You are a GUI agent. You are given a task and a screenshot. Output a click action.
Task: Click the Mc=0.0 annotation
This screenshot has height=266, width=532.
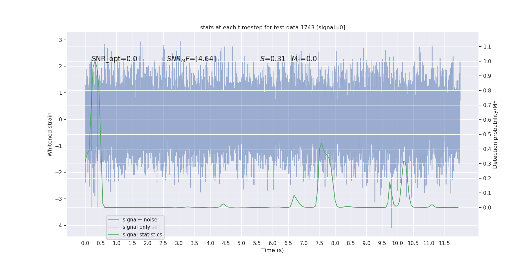304,59
